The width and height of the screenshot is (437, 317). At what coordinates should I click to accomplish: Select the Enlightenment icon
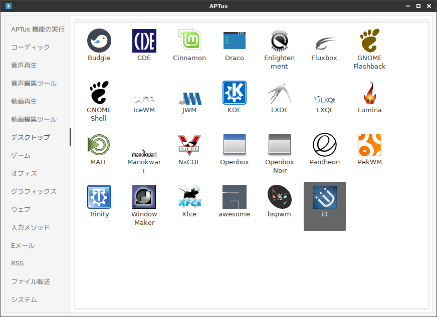tap(279, 41)
